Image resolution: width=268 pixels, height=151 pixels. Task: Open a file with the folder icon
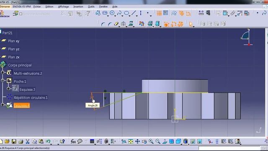[7, 141]
